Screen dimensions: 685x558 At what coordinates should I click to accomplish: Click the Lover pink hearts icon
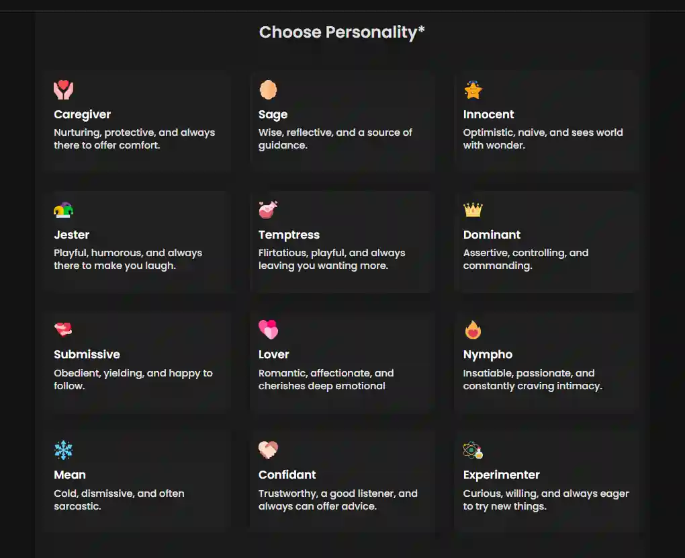click(x=268, y=329)
